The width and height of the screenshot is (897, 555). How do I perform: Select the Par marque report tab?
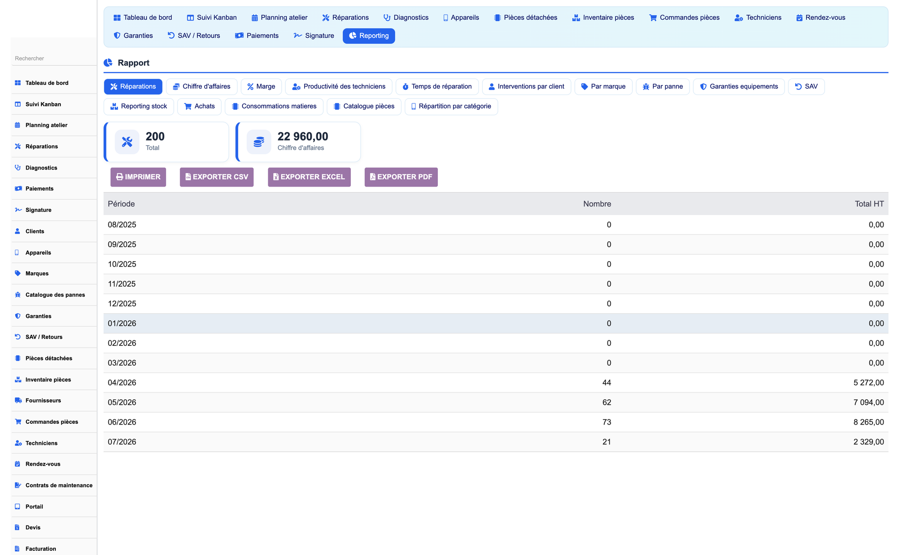[603, 87]
